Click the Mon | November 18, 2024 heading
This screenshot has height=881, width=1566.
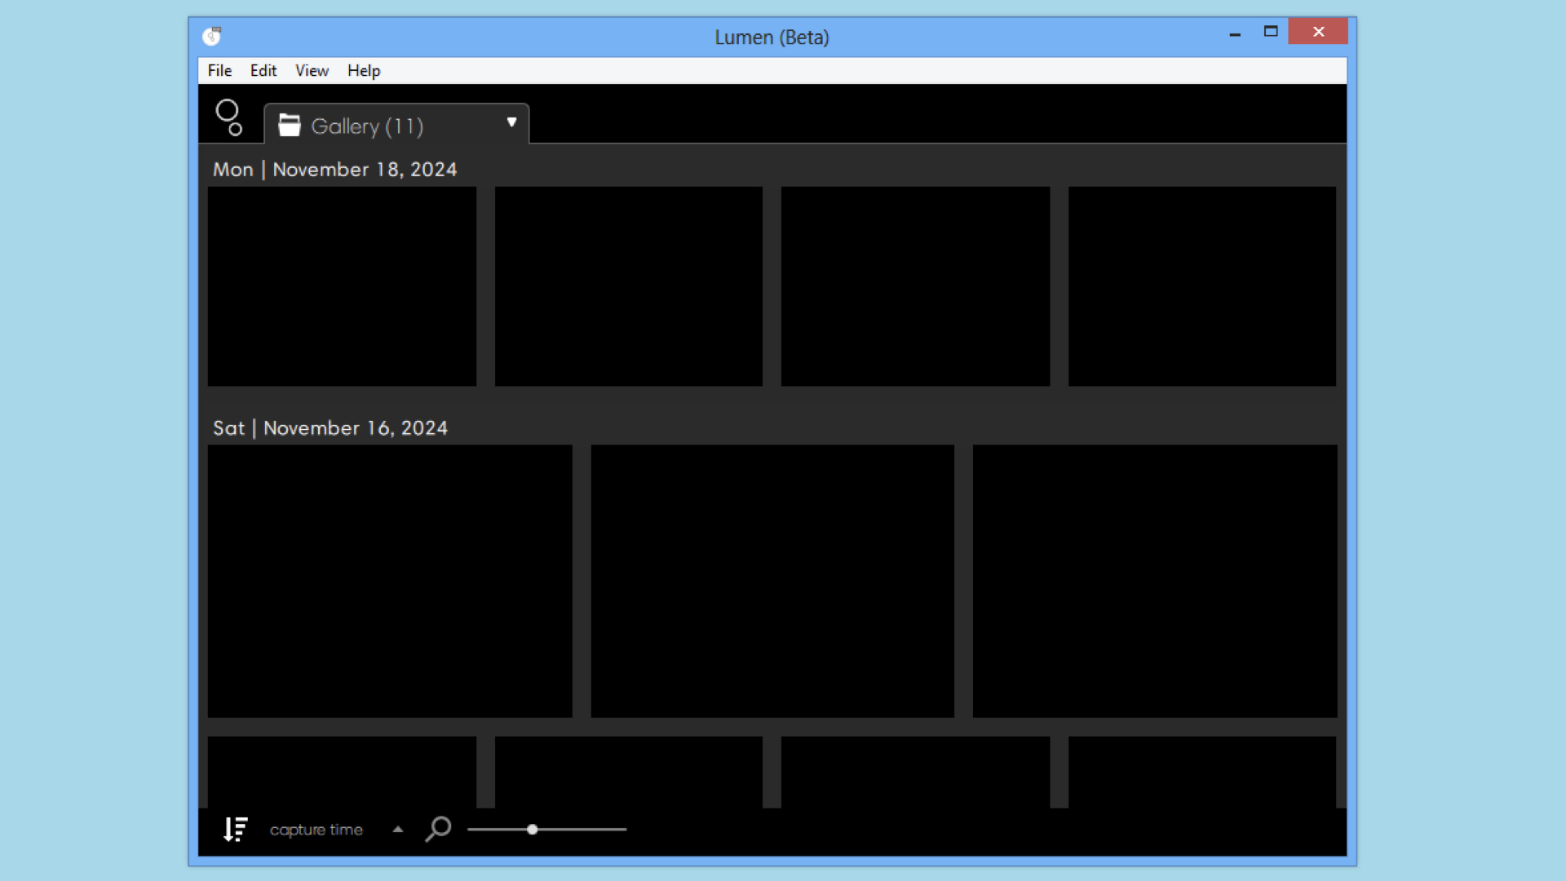(334, 170)
